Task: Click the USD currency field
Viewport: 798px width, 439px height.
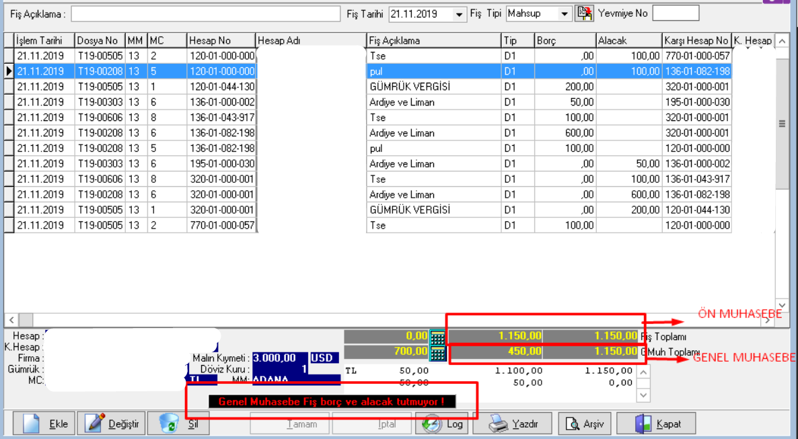Action: tap(324, 358)
